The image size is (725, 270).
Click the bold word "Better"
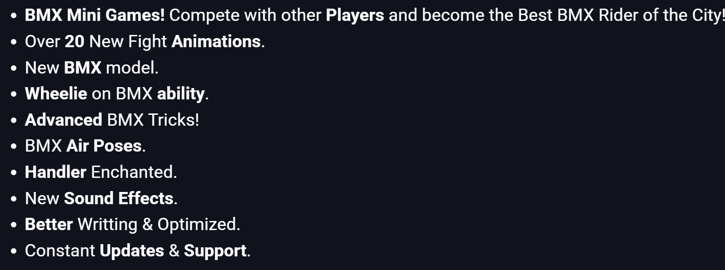click(49, 225)
